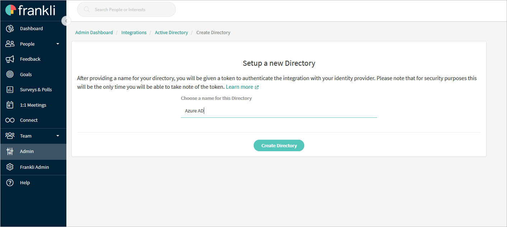Click the 1:1 Meetings calendar icon
Viewport: 507px width, 227px height.
pos(10,105)
